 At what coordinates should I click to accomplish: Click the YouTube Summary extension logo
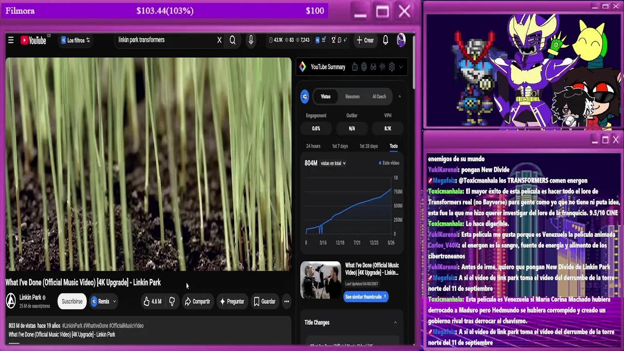pyautogui.click(x=303, y=67)
